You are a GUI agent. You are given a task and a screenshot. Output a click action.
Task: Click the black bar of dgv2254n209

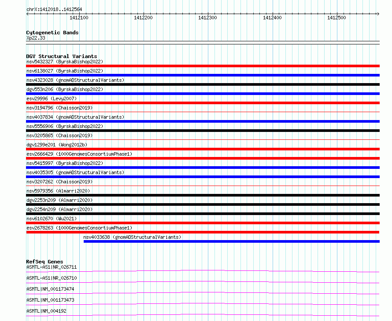[203, 214]
